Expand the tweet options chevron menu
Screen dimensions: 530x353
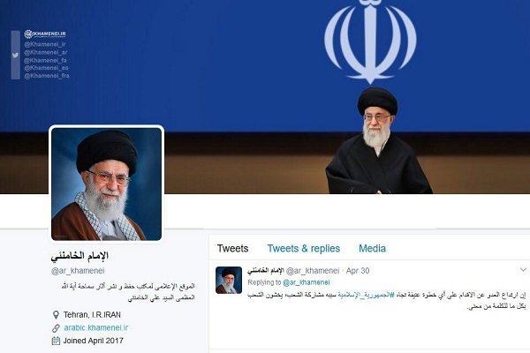click(523, 269)
